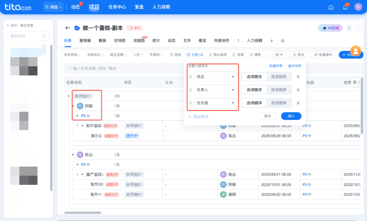Grab the drag handle for 优先级 row
The image size is (367, 221).
click(190, 103)
